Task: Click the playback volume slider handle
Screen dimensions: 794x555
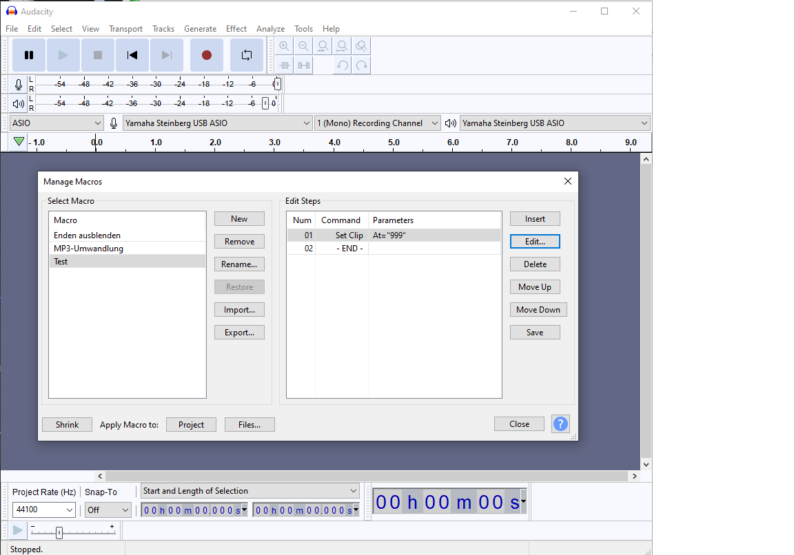Action: click(265, 104)
